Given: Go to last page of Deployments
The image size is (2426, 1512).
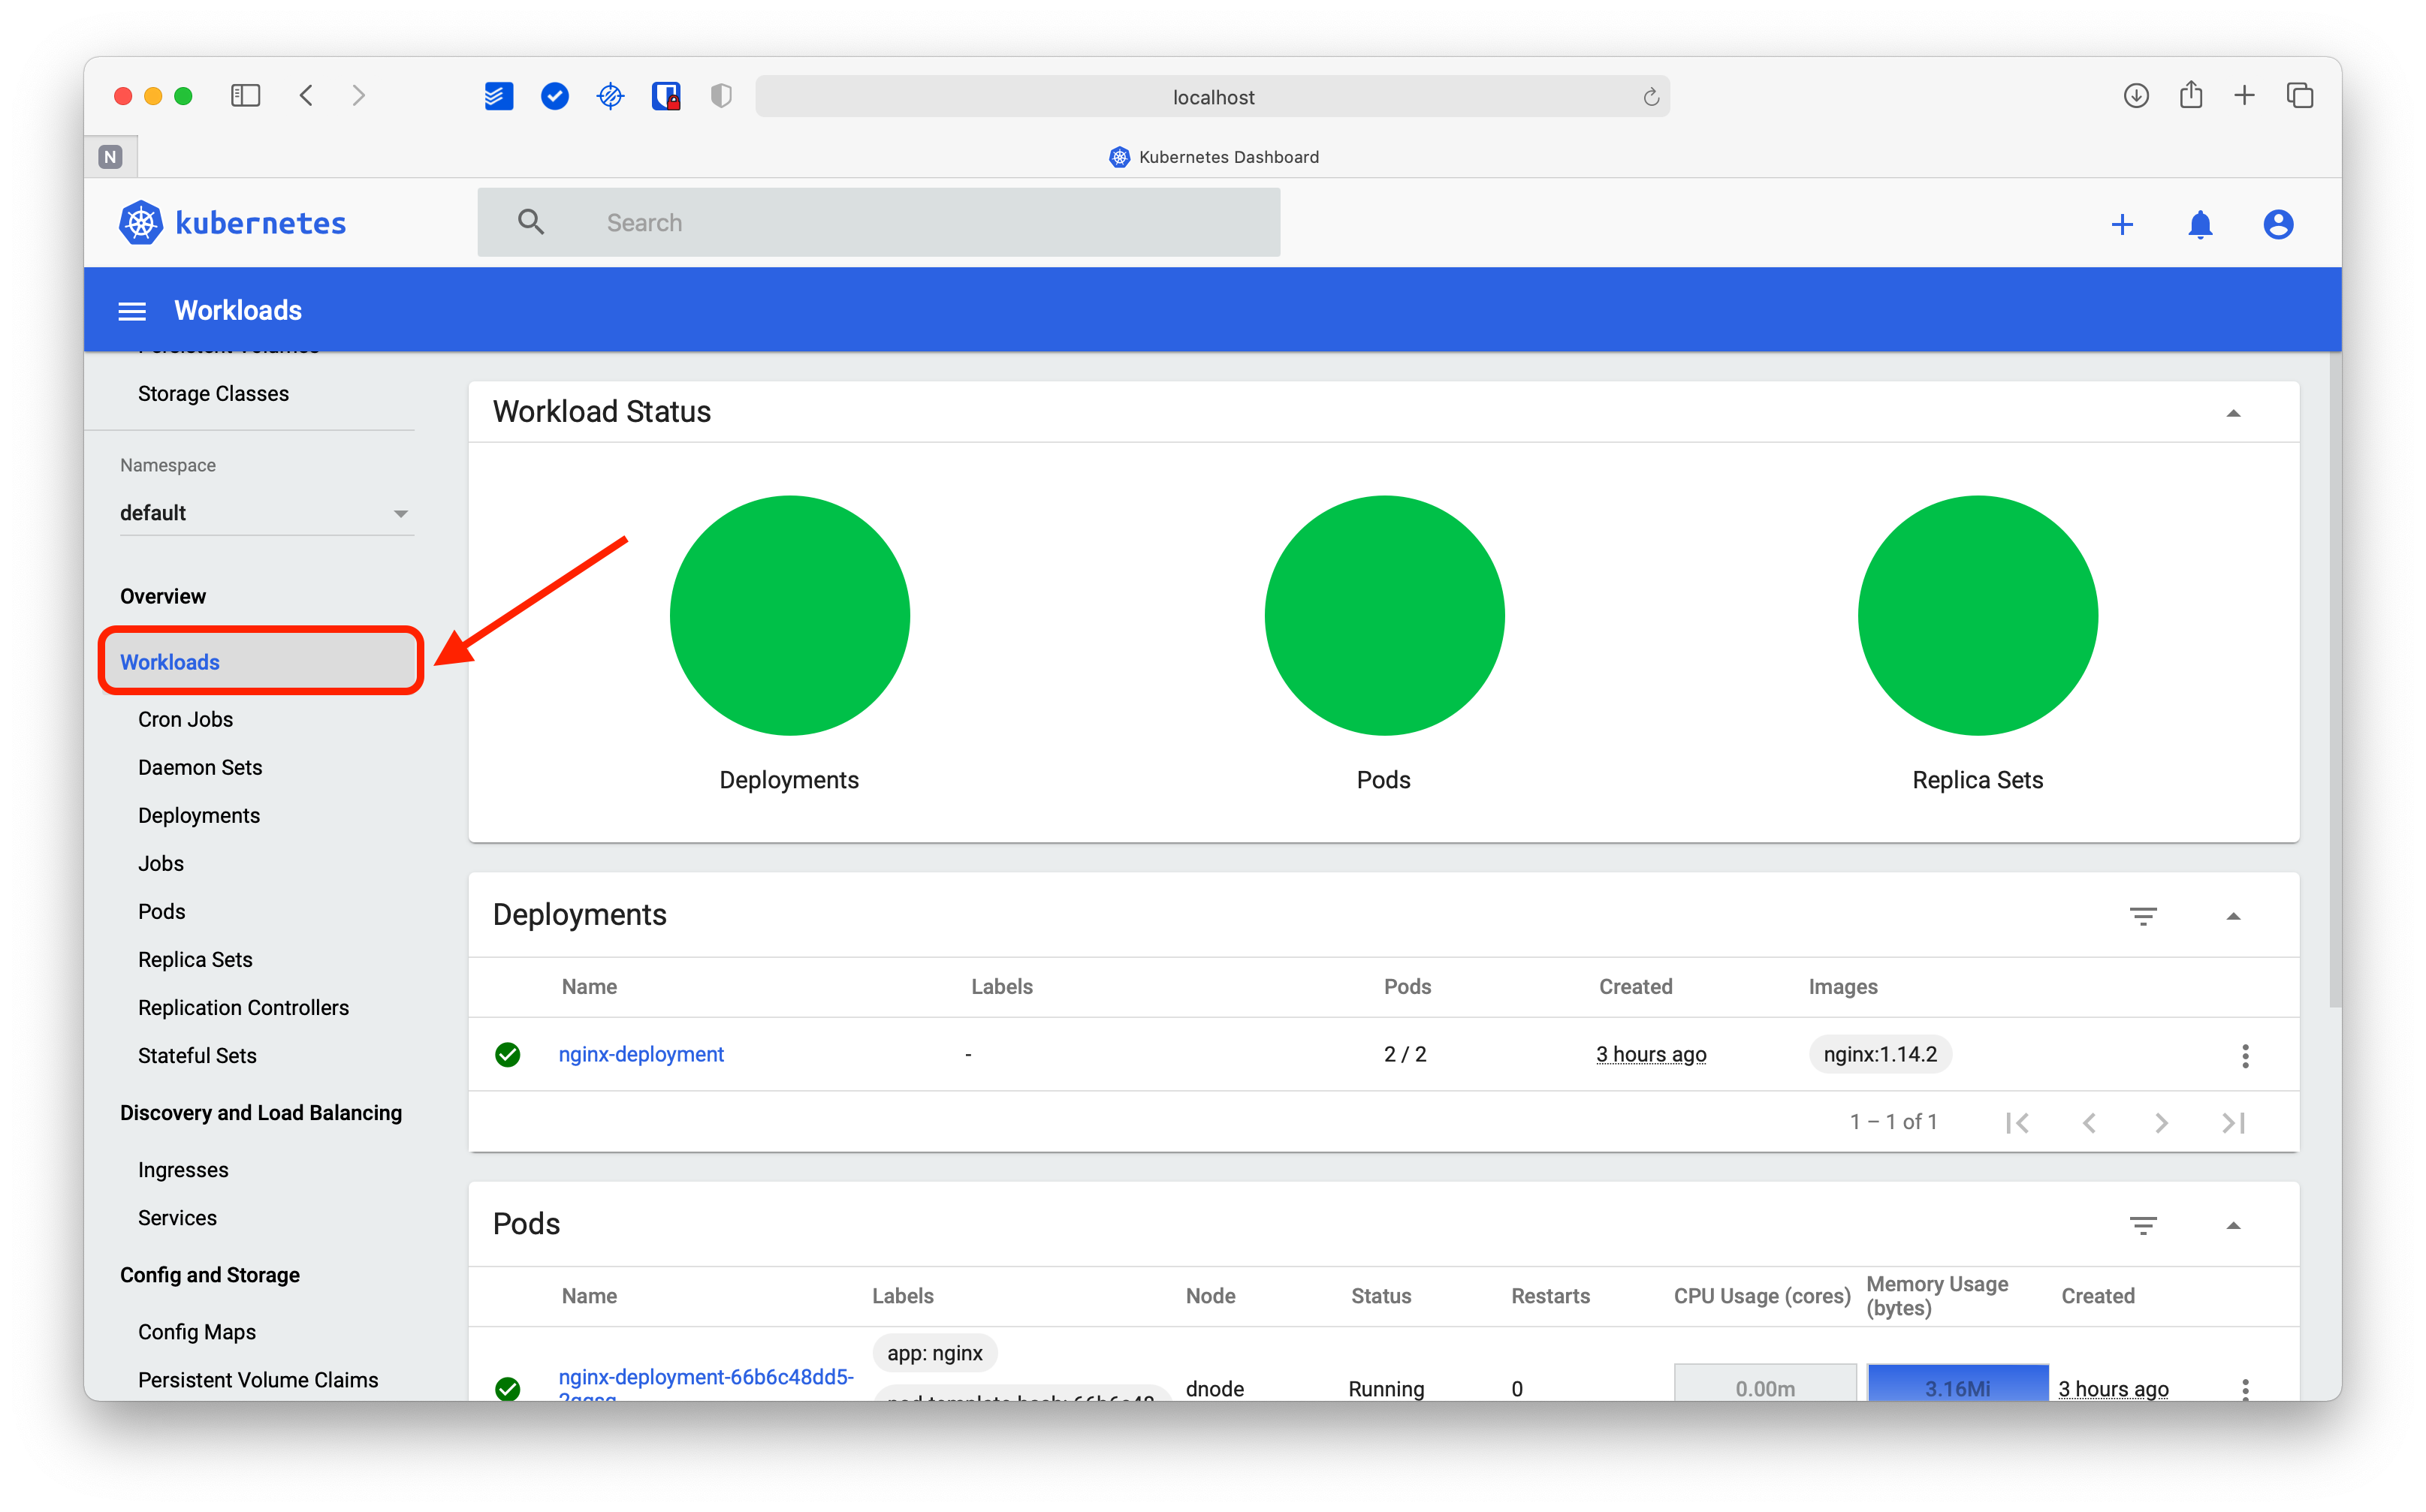Looking at the screenshot, I should (2233, 1123).
